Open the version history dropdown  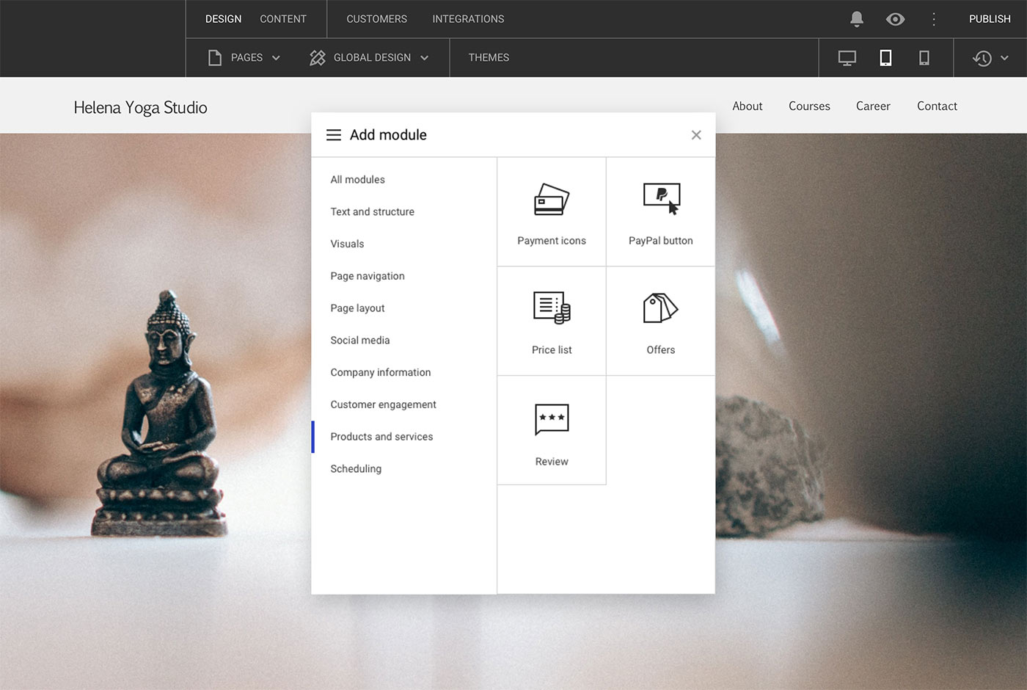click(990, 58)
